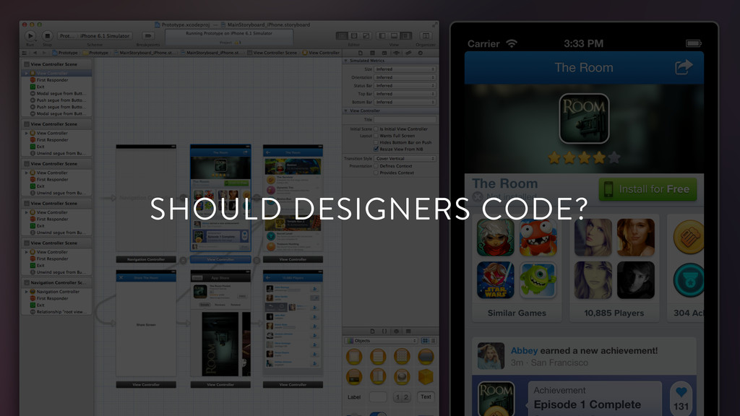
Task: Click the Run button in Xcode toolbar
Action: tap(30, 36)
